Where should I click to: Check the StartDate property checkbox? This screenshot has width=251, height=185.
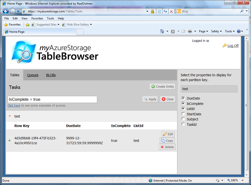pos(183,114)
